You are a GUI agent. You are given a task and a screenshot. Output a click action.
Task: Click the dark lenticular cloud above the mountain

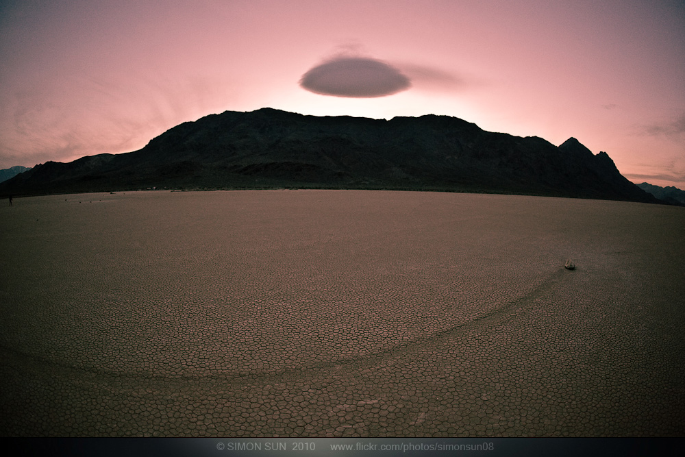point(354,77)
